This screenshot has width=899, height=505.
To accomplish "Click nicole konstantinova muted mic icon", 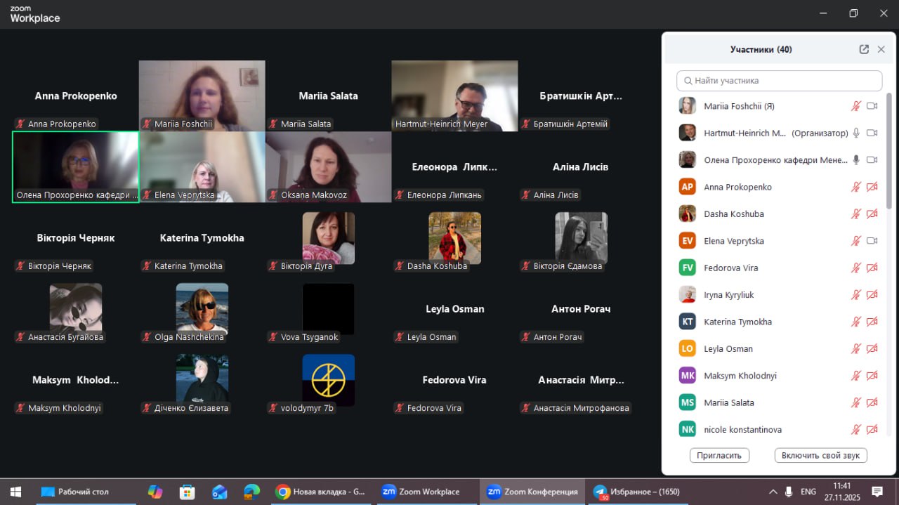I will (x=855, y=429).
